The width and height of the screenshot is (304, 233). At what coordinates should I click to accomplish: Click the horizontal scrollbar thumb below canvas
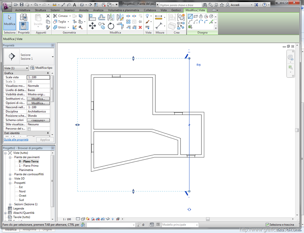click(x=208, y=219)
